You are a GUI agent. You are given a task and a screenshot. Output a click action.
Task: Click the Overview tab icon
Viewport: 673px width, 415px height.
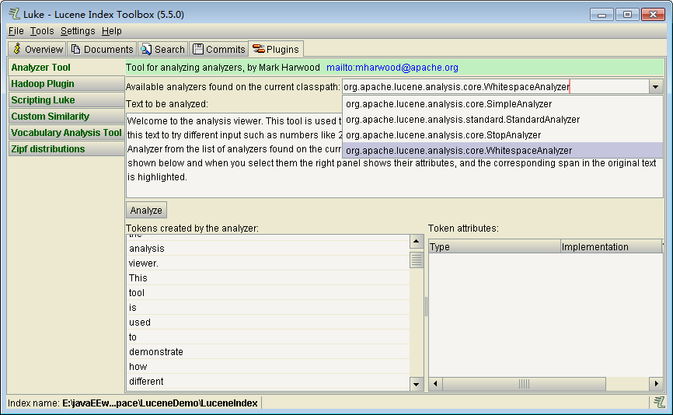click(x=17, y=49)
